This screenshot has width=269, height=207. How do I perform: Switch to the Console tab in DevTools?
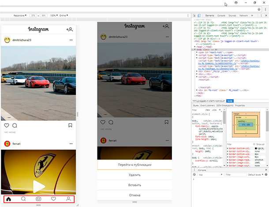(221, 15)
